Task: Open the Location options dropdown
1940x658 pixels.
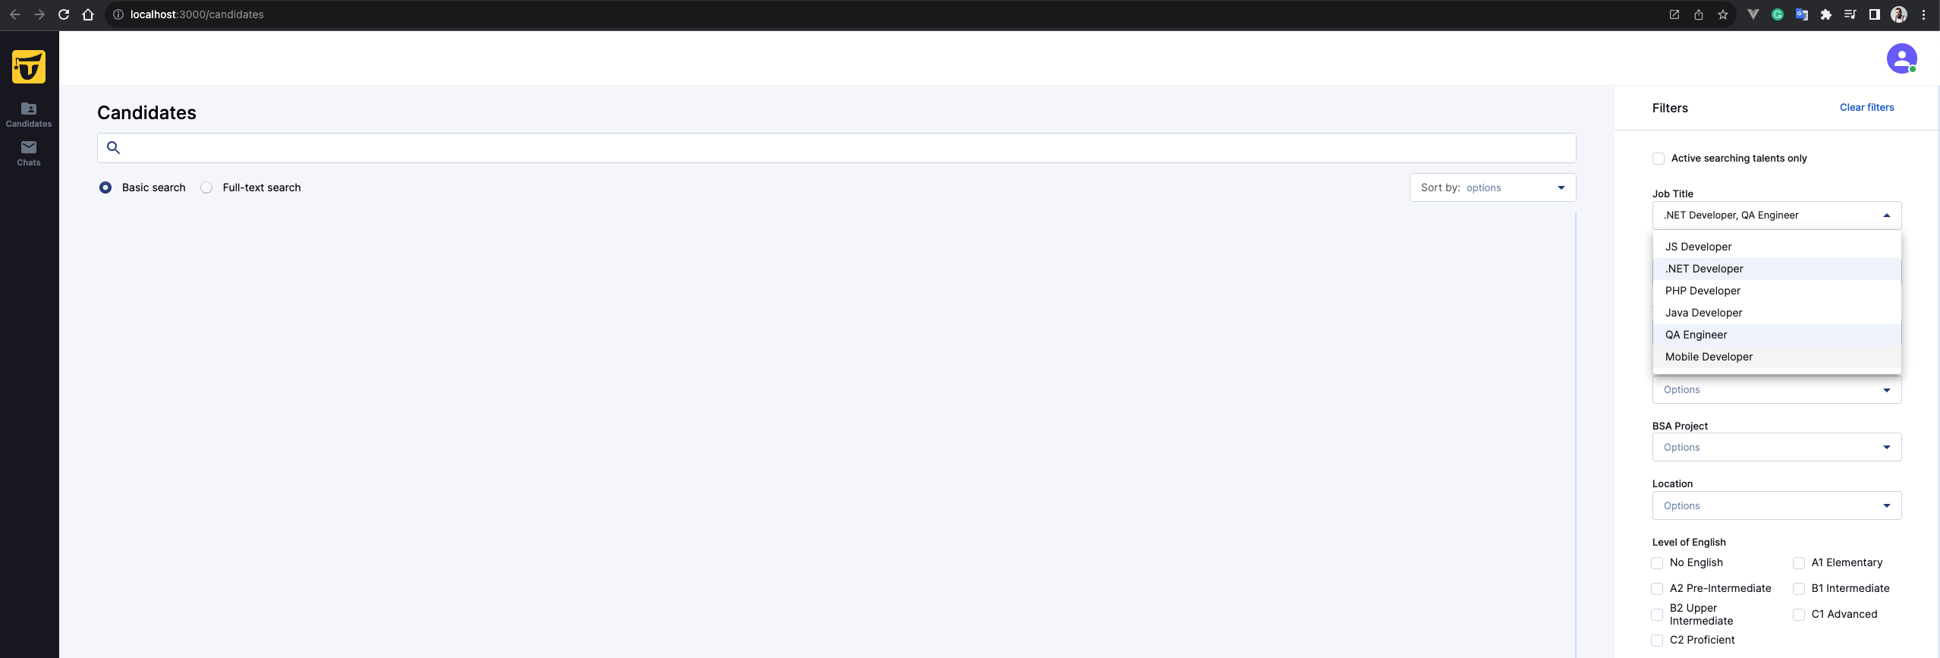Action: coord(1776,505)
